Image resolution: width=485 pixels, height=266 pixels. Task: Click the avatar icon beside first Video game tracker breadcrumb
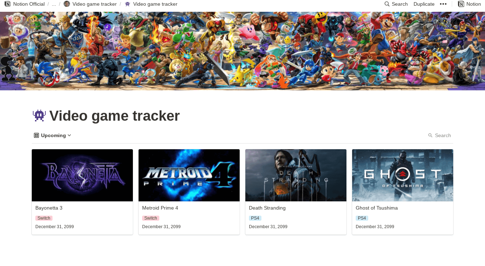(x=67, y=4)
